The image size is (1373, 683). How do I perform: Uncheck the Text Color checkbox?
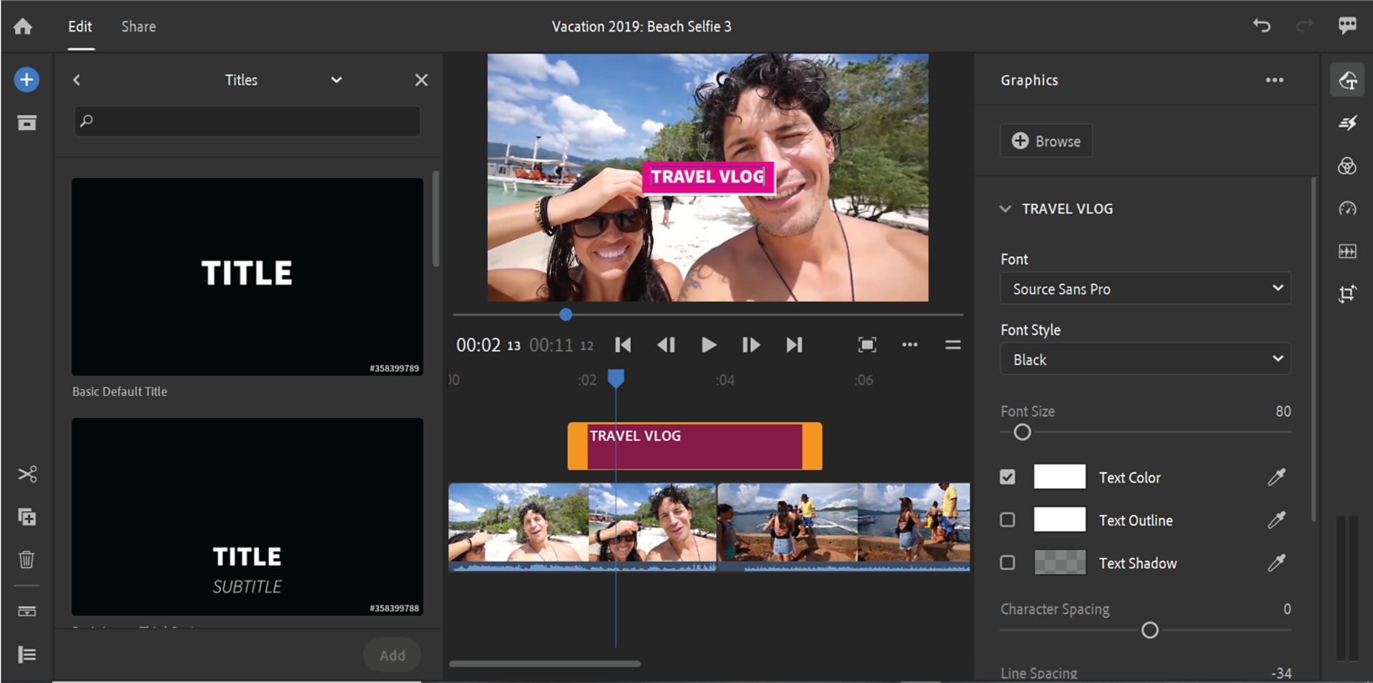(x=1008, y=477)
